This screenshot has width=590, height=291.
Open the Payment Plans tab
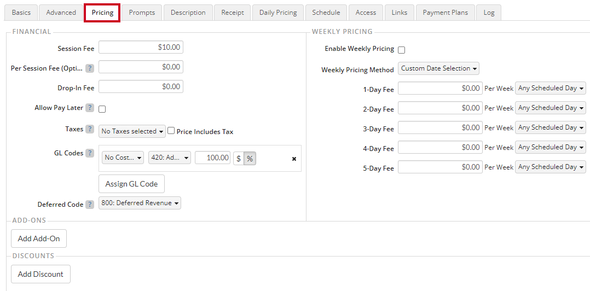click(446, 13)
